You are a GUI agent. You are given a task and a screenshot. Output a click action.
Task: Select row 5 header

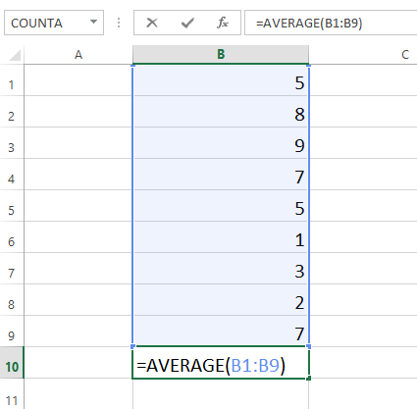pyautogui.click(x=12, y=206)
